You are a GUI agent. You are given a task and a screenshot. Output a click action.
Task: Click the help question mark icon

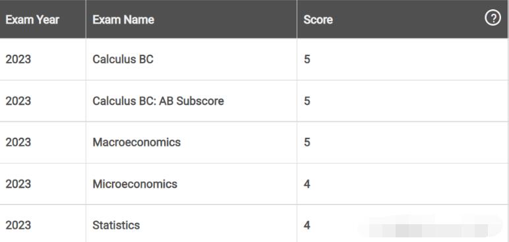pos(493,18)
